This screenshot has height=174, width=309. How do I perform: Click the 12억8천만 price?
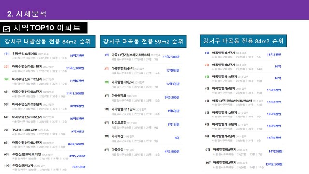[x=173, y=70]
